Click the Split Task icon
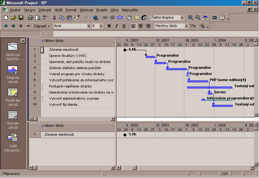 click(120, 17)
